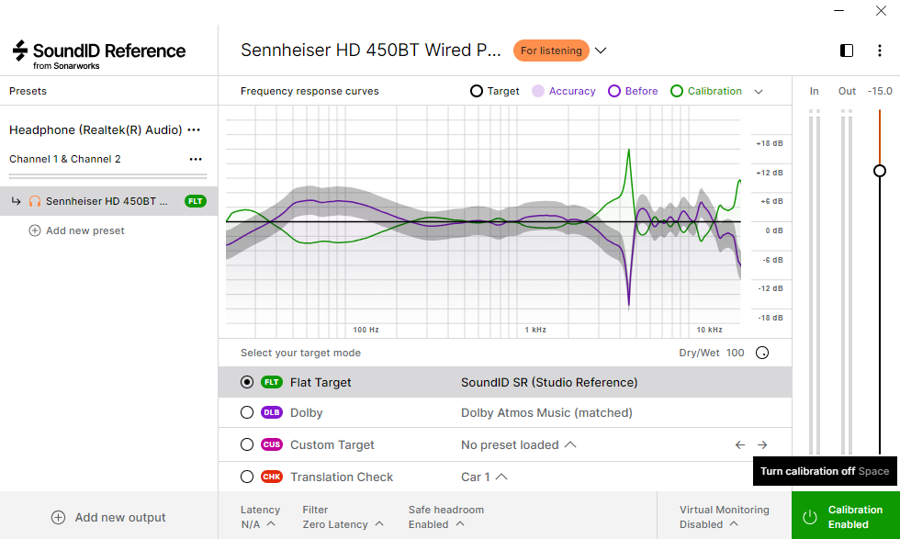Screen dimensions: 900x539
Task: Click the Translation Check label
Action: click(x=342, y=477)
